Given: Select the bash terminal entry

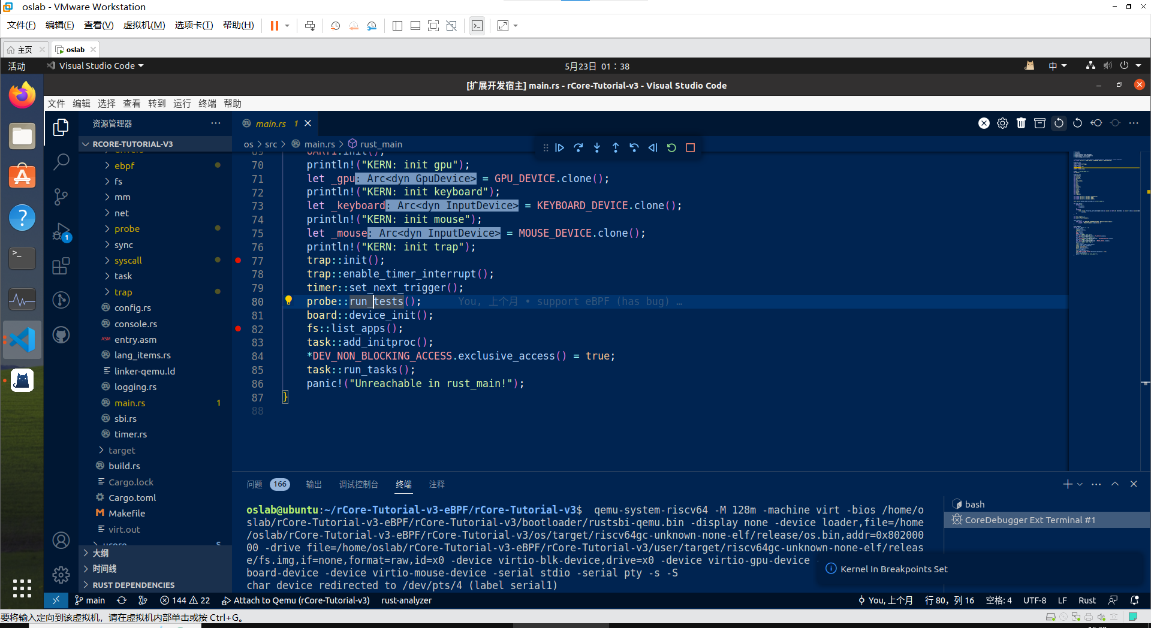Looking at the screenshot, I should (1047, 505).
